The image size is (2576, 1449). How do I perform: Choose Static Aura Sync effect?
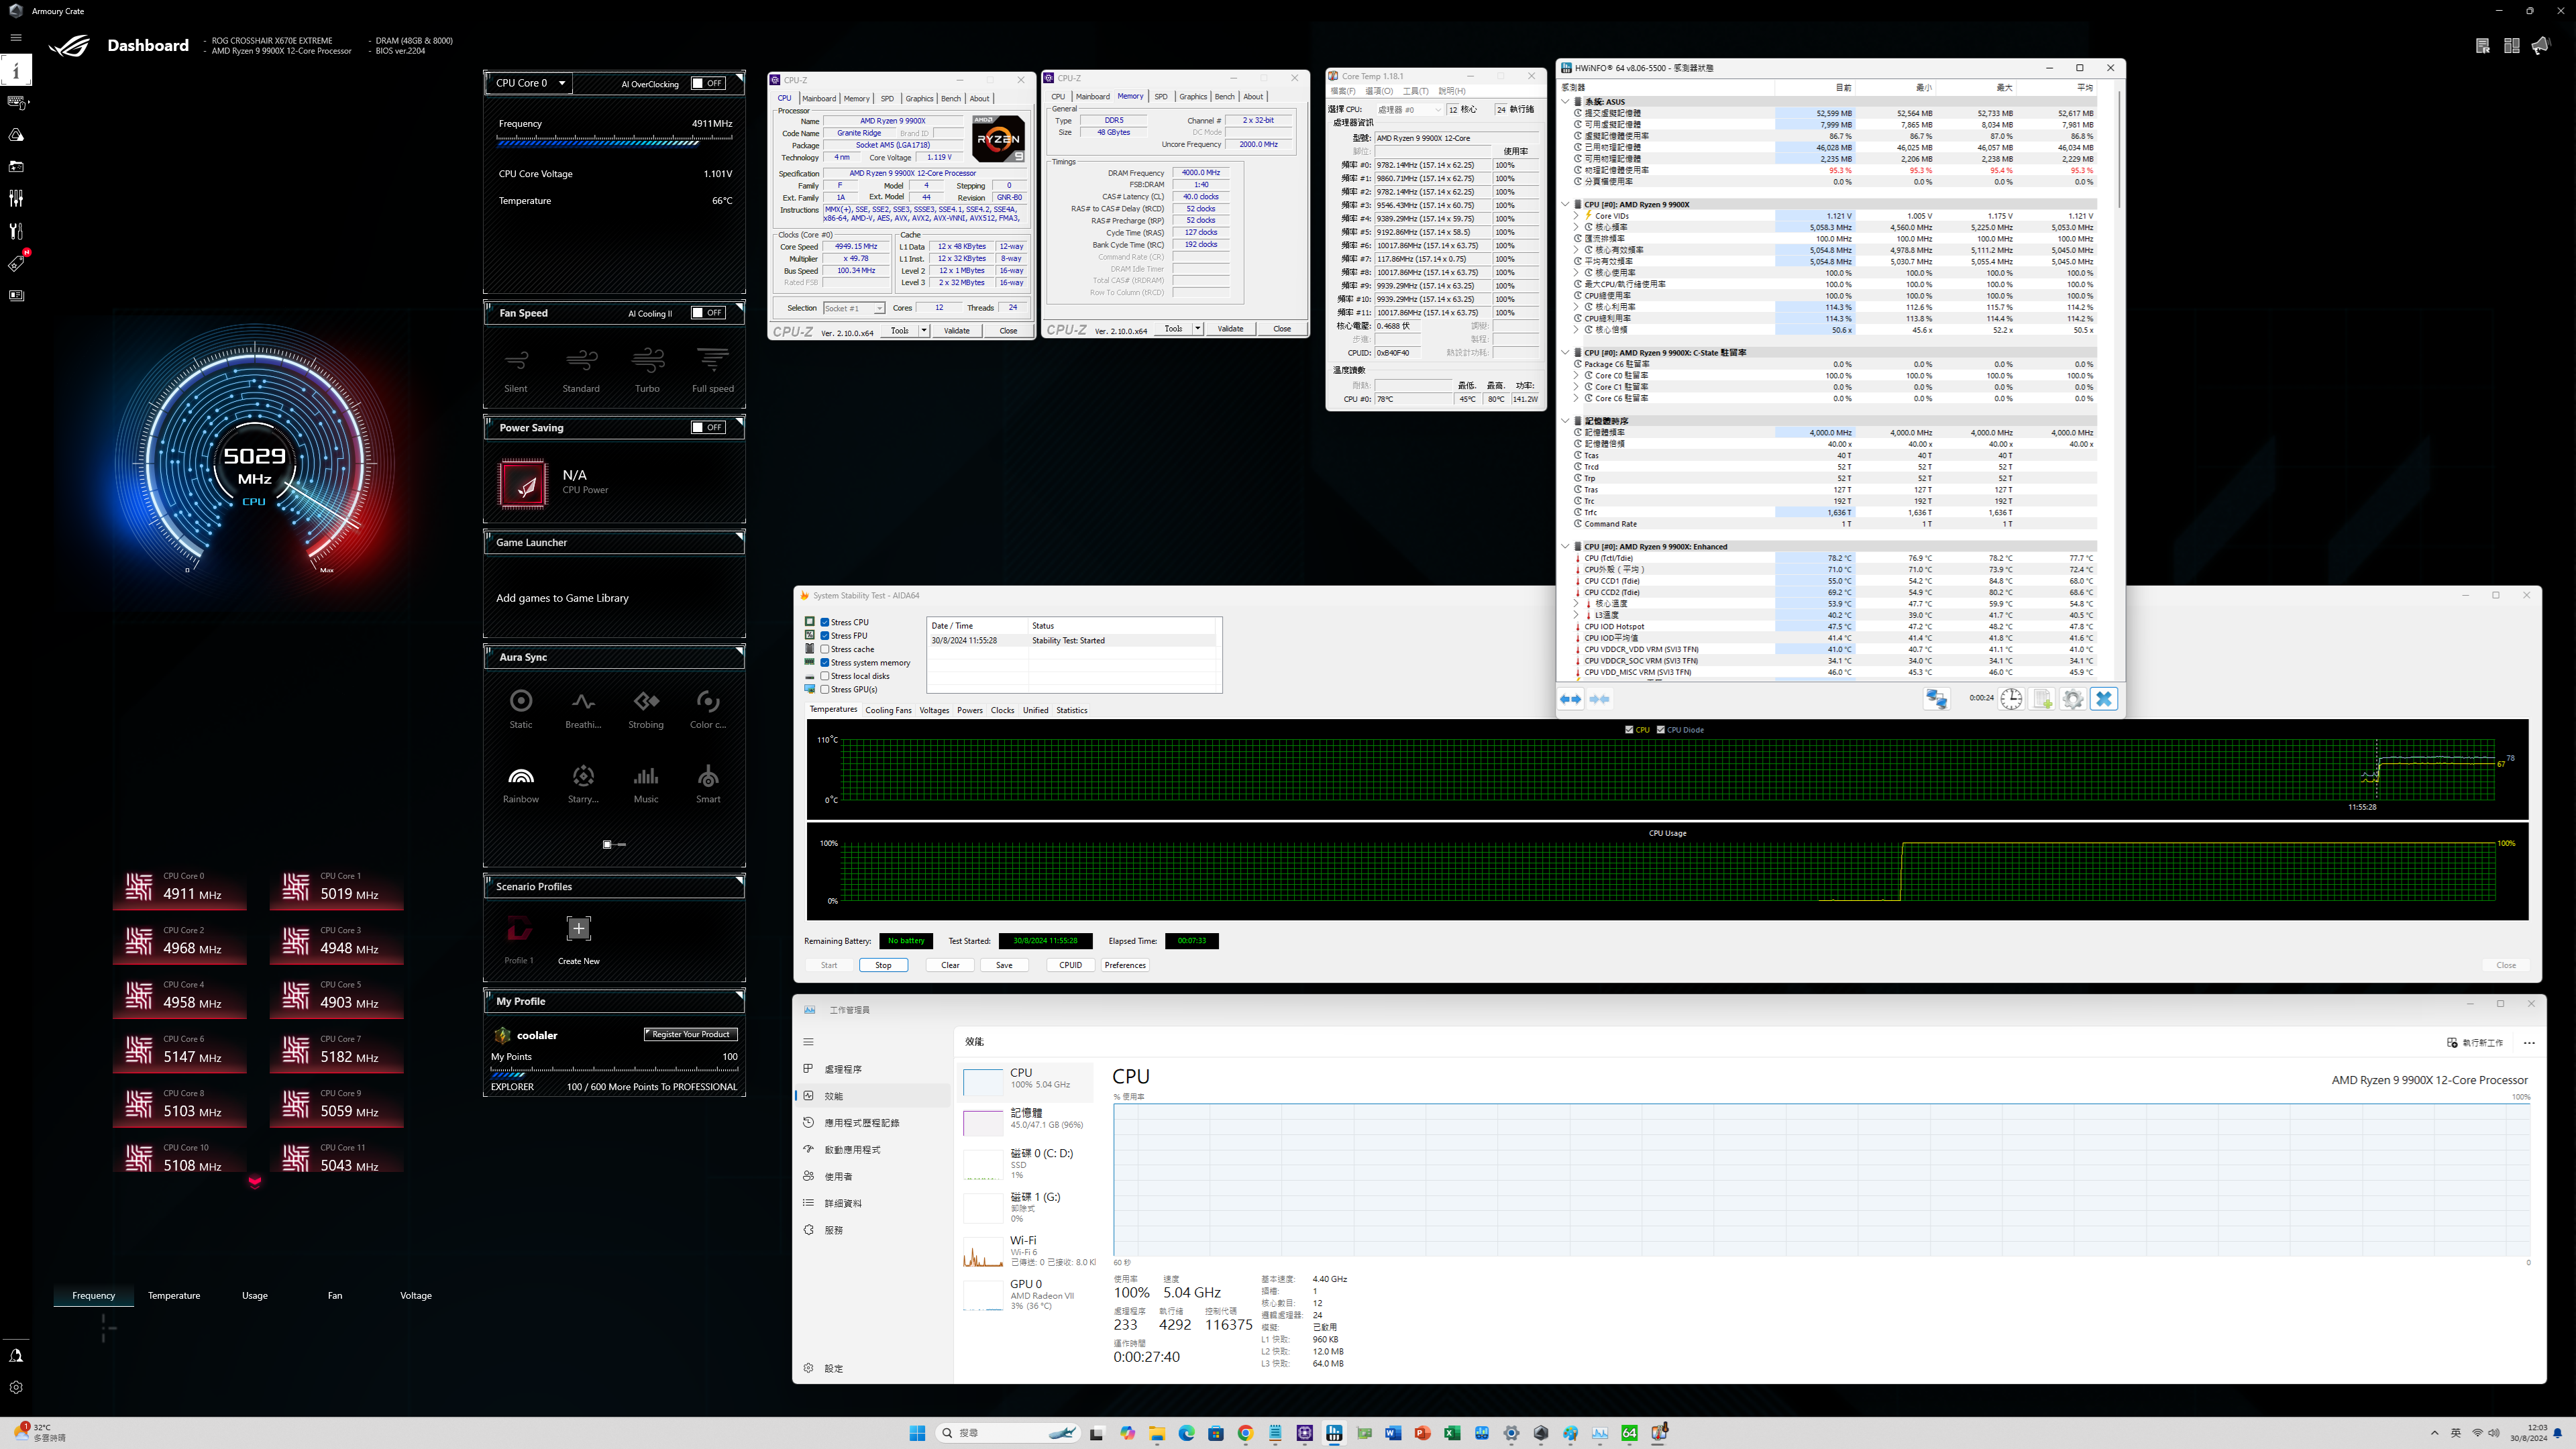point(521,709)
